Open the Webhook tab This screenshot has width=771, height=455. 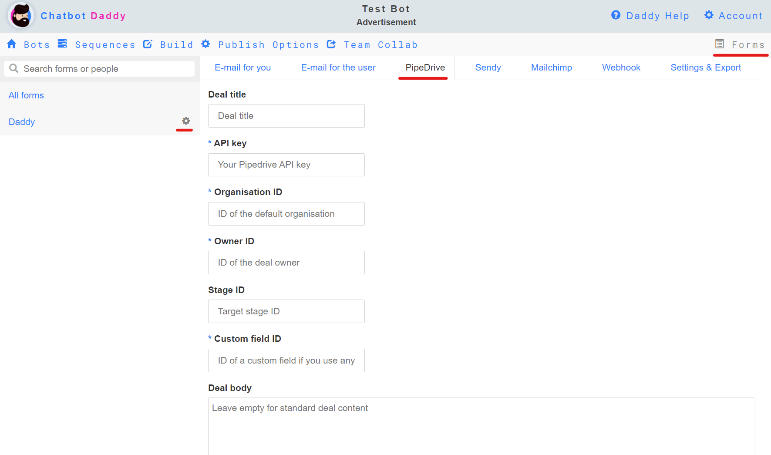[x=621, y=67]
